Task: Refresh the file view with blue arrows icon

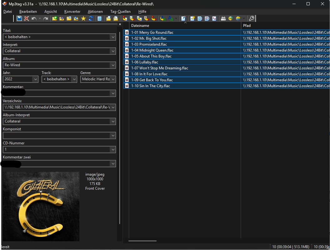Action: point(91,18)
